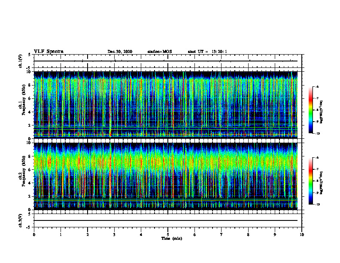Click the ch.1 spectrogram panel

point(166,105)
